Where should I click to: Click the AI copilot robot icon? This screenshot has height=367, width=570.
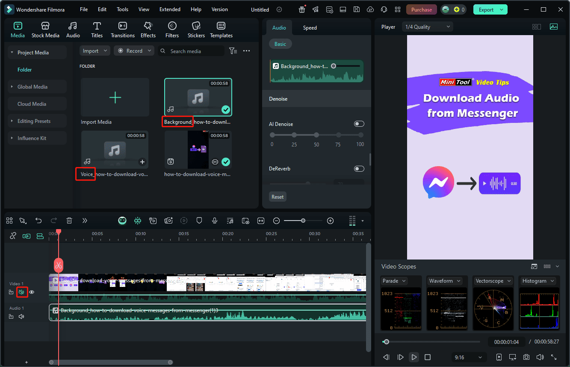tap(122, 221)
